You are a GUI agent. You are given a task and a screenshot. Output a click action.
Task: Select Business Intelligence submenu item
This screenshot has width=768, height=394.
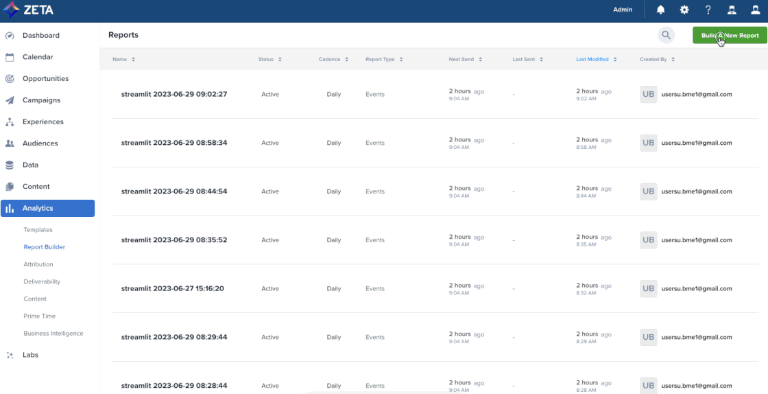click(x=53, y=334)
